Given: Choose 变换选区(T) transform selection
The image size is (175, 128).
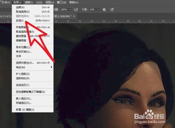Looking at the screenshot, I should click(x=33, y=85).
